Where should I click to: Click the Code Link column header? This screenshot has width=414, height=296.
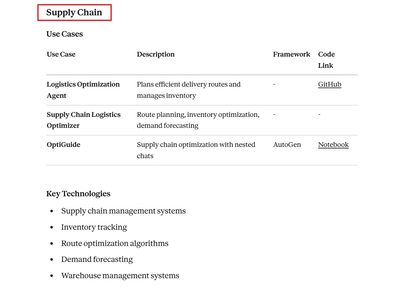click(x=326, y=60)
